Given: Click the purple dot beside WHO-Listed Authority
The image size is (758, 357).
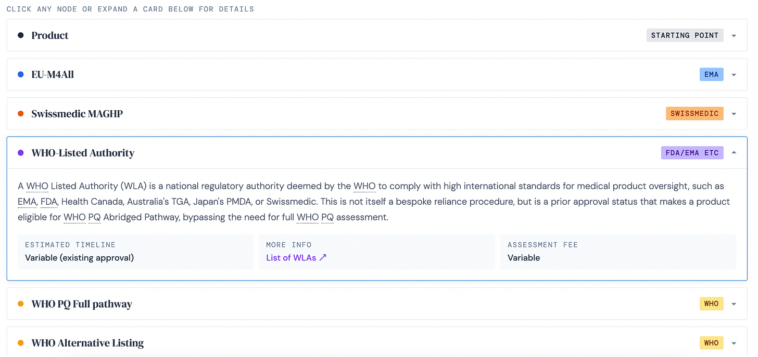Looking at the screenshot, I should point(21,153).
